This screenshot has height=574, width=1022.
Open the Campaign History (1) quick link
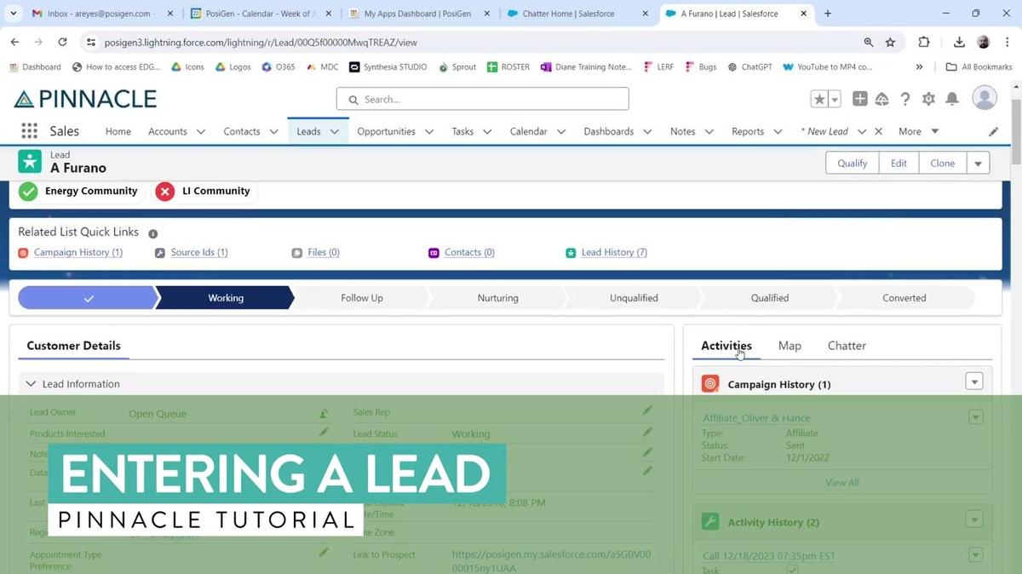tap(78, 252)
